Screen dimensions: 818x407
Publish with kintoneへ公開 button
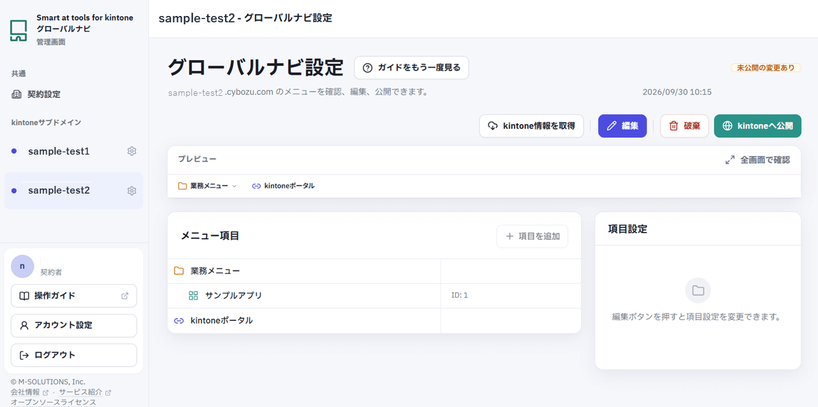(757, 126)
